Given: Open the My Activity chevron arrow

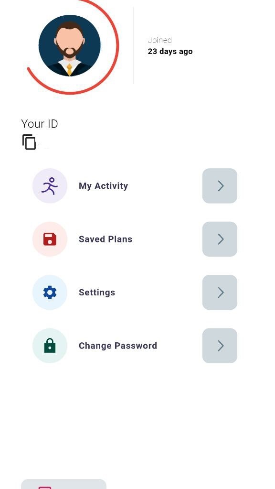Looking at the screenshot, I should pos(220,186).
